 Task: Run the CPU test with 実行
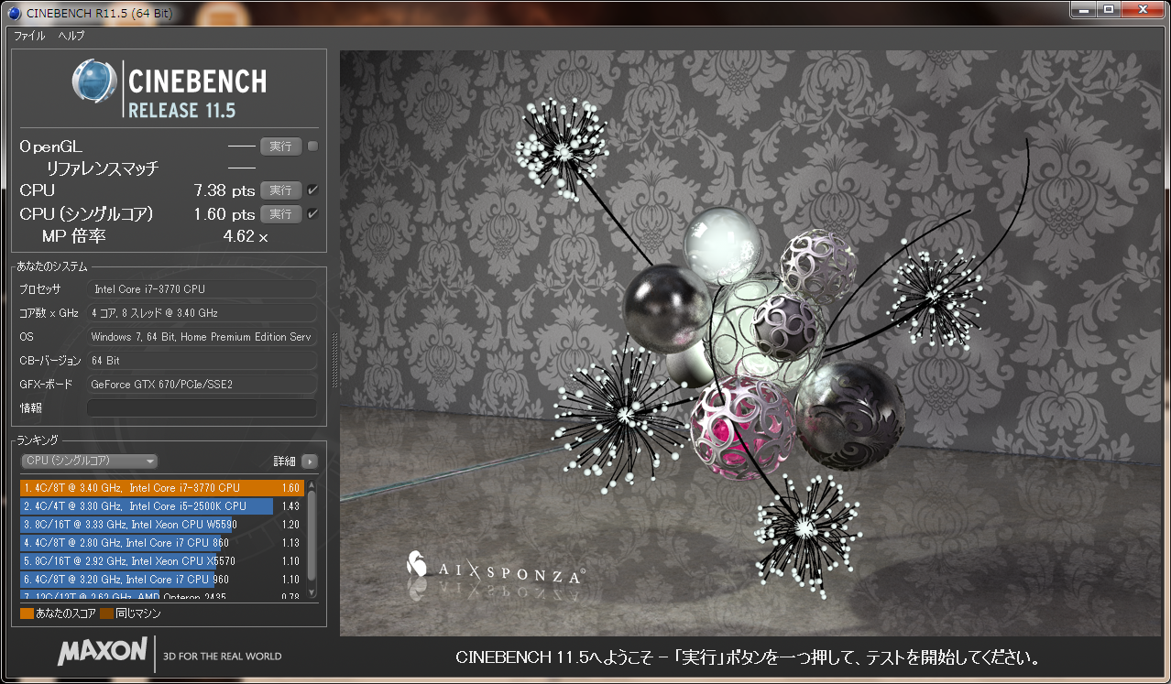(280, 190)
